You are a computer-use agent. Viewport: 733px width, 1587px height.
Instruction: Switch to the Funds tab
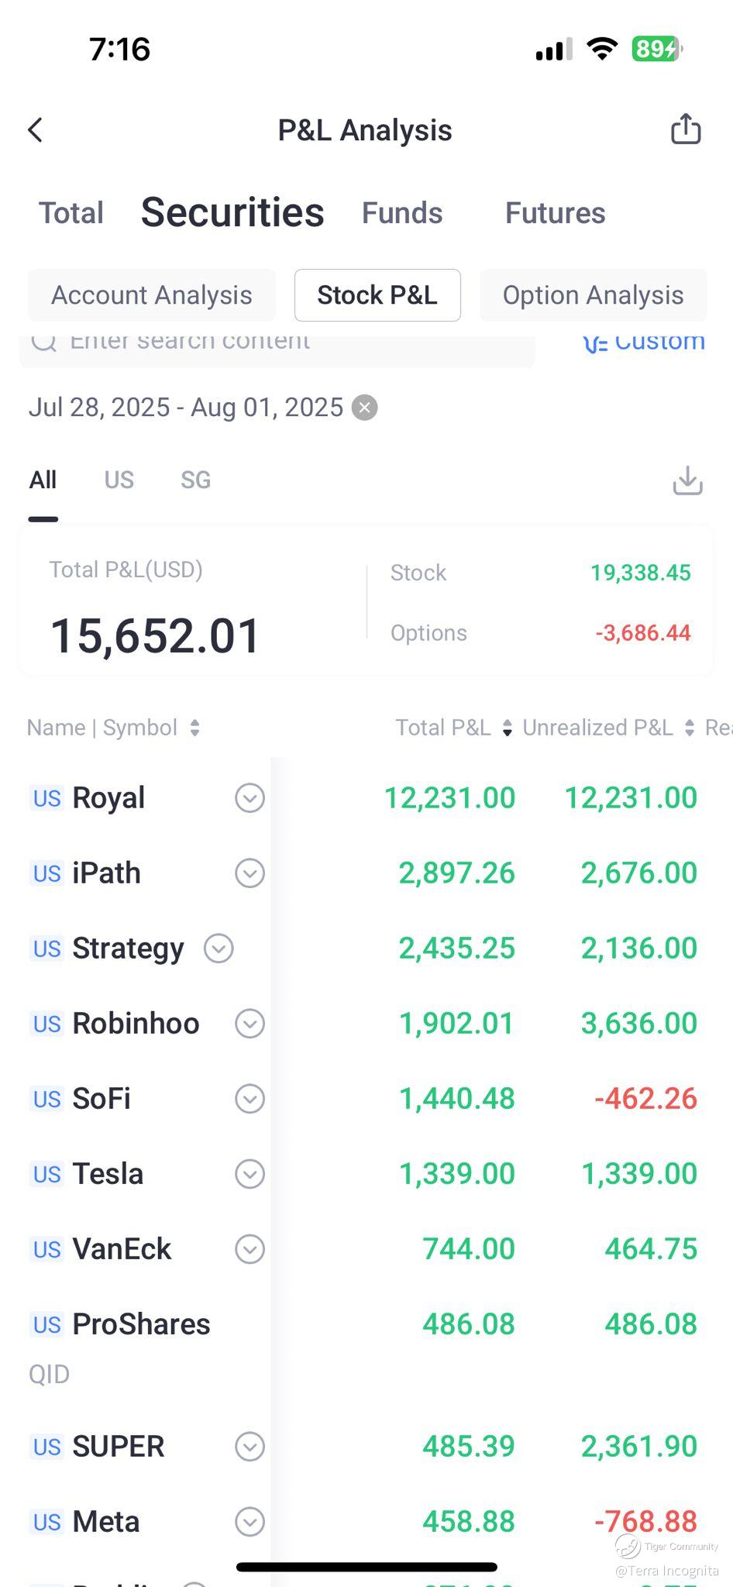402,213
